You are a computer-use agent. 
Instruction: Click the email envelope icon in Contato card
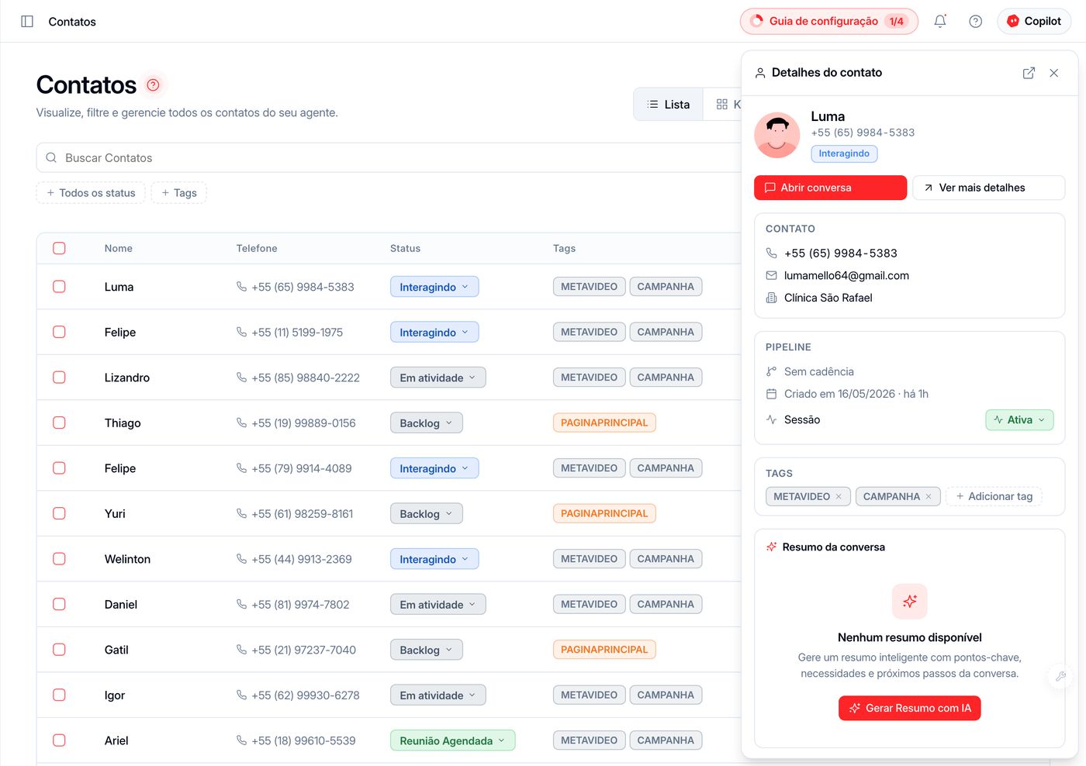coord(771,275)
